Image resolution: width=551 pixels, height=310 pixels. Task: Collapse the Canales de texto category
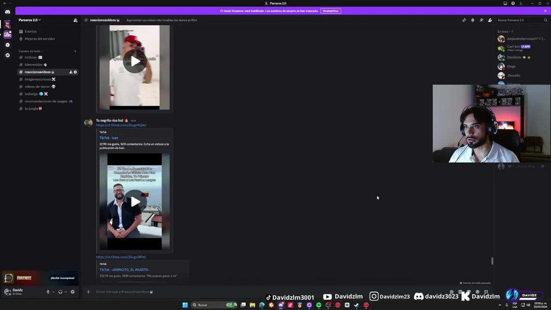click(x=31, y=51)
